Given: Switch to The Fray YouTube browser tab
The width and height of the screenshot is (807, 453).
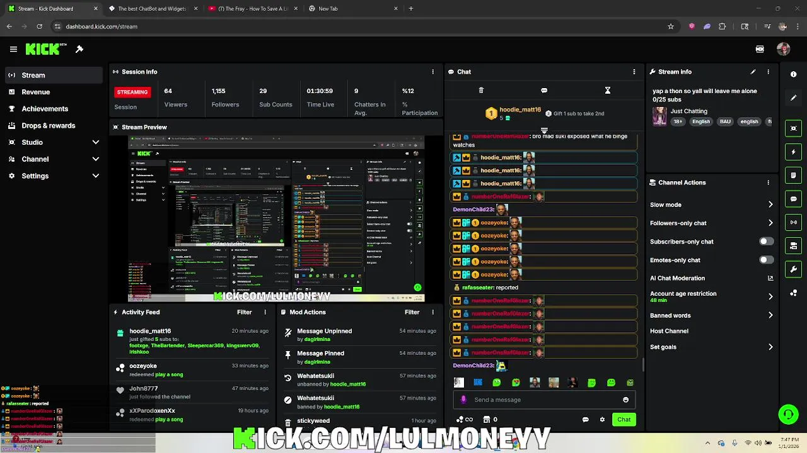Looking at the screenshot, I should pos(252,9).
